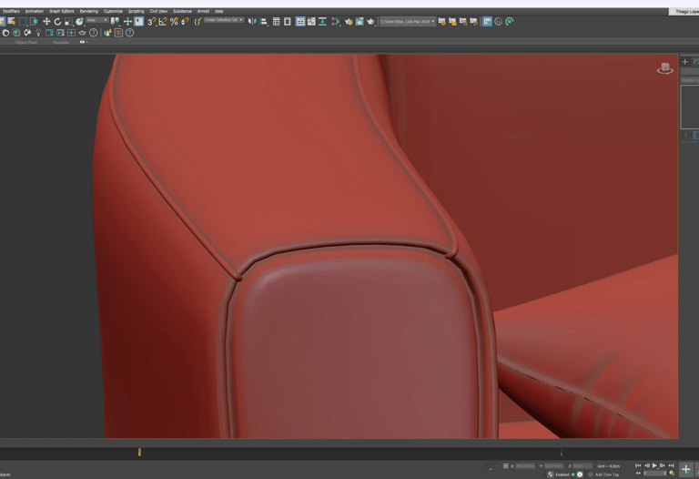Toggle the Ribbon display button
The width and height of the screenshot is (699, 479).
point(300,22)
